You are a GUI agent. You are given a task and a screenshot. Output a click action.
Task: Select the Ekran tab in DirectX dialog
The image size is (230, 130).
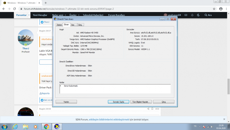pos(66,25)
